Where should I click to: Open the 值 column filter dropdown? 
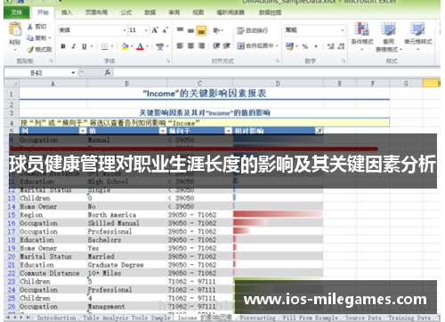pos(163,131)
